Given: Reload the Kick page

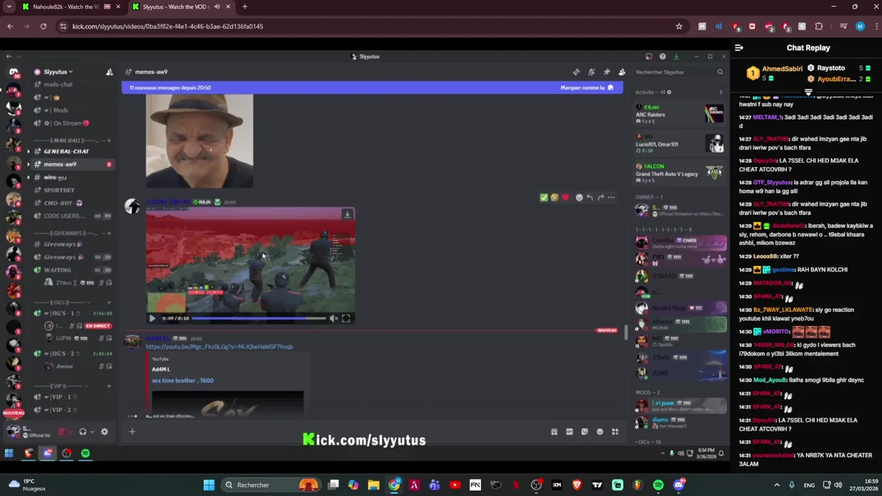Looking at the screenshot, I should (x=43, y=26).
